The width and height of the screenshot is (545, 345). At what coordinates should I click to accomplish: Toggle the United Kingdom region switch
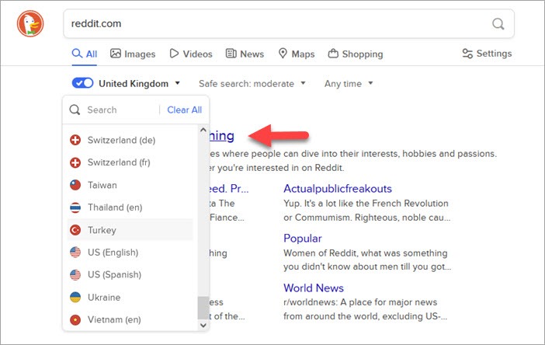[82, 83]
